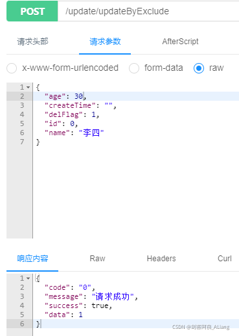This screenshot has height=336, width=239.
Task: Open the response Raw tab
Action: pos(97,259)
